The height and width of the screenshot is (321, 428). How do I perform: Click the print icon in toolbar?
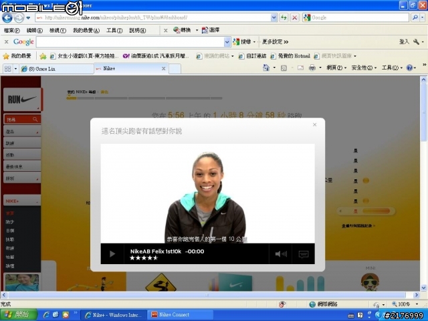(312, 68)
